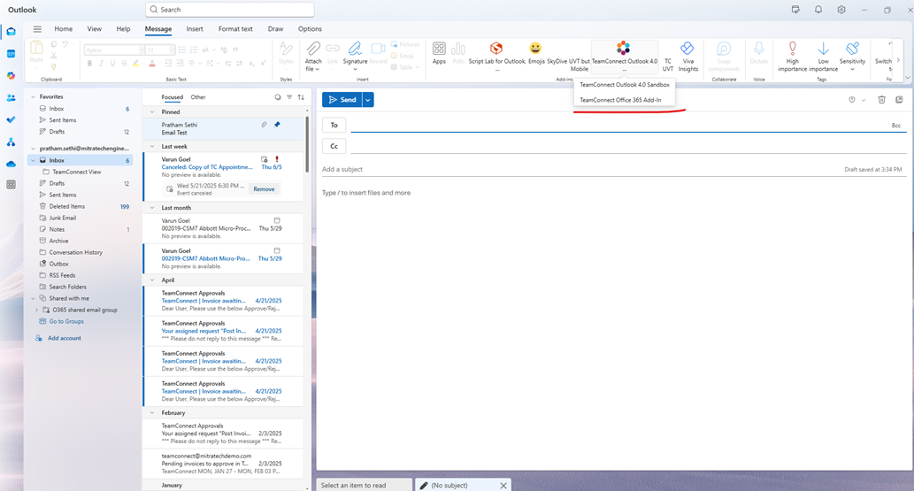Close the (No subject) draft tab
Viewport: 914px width, 491px height.
(x=503, y=485)
